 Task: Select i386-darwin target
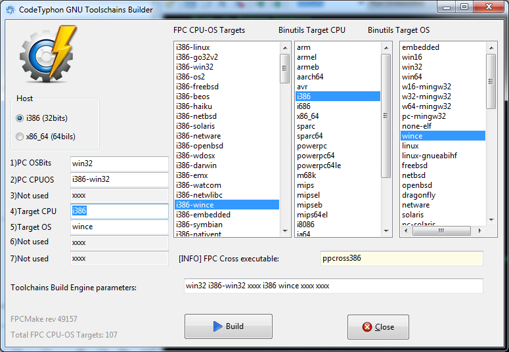[x=227, y=165]
